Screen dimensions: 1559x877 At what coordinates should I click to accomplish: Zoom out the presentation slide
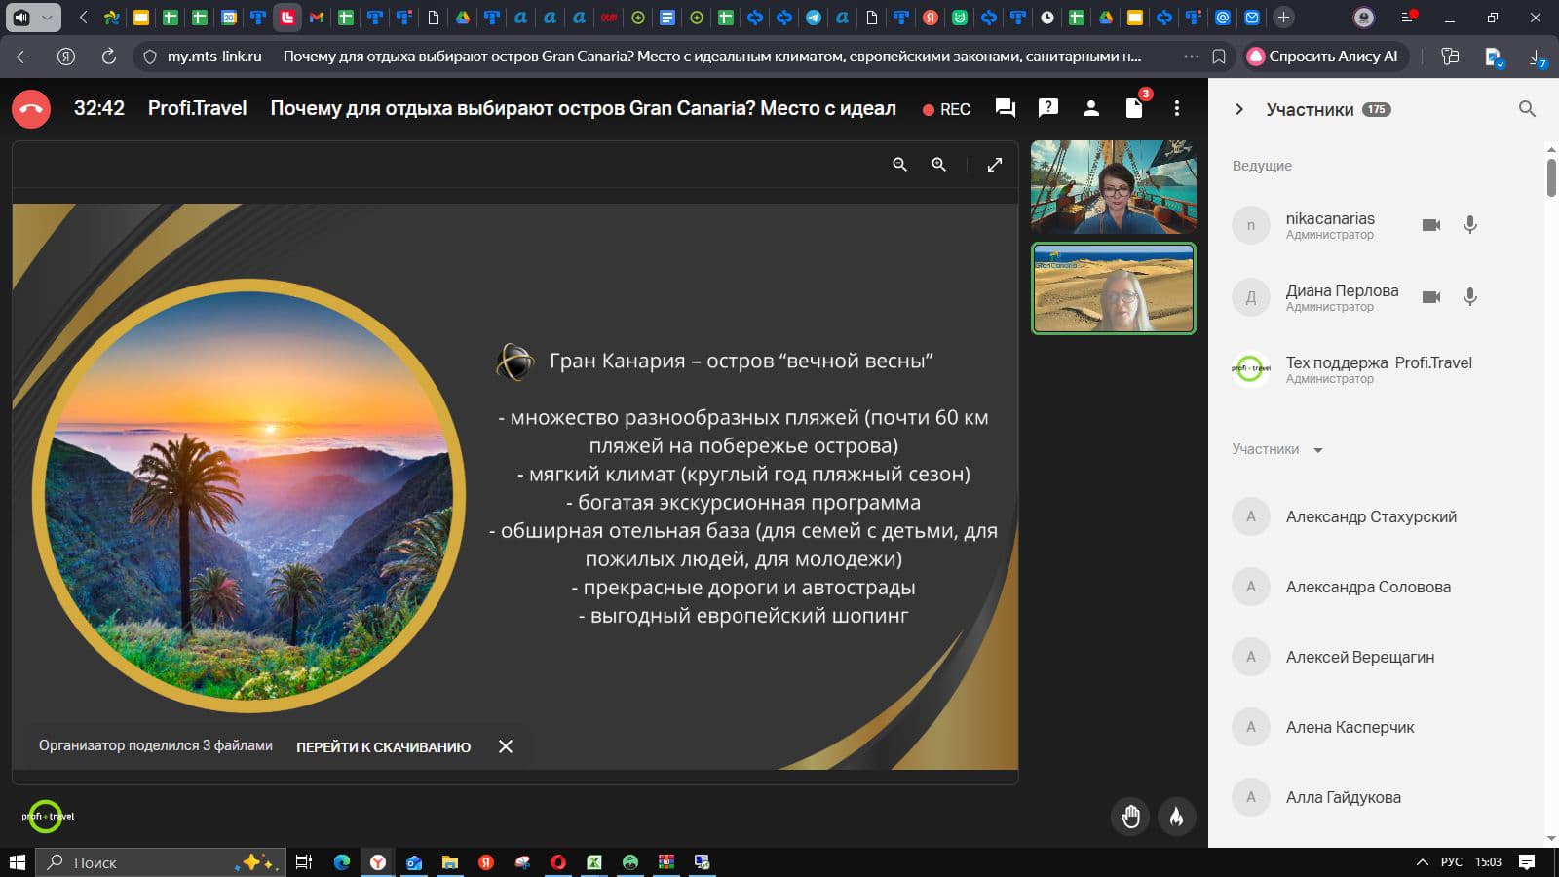click(x=899, y=165)
